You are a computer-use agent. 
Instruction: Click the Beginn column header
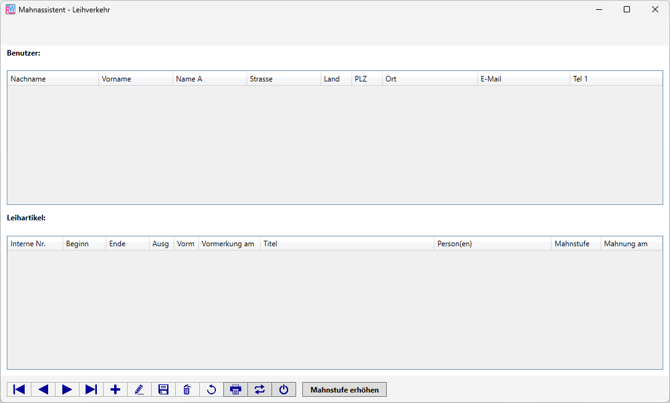(x=85, y=244)
